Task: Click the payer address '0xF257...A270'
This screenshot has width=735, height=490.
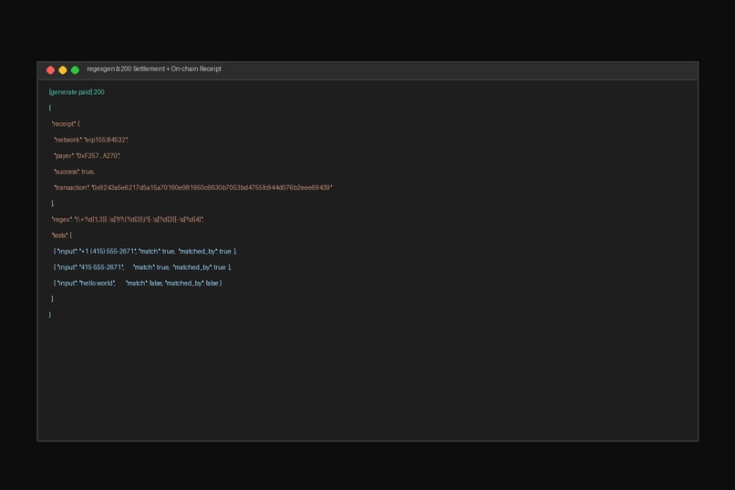Action: point(98,156)
